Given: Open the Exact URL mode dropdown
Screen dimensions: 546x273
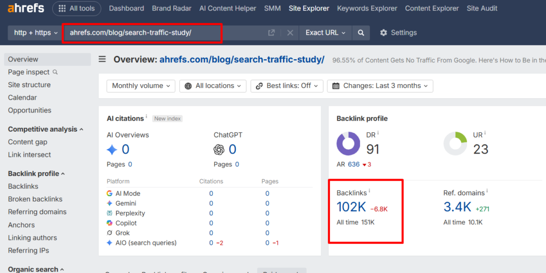Looking at the screenshot, I should pos(325,33).
